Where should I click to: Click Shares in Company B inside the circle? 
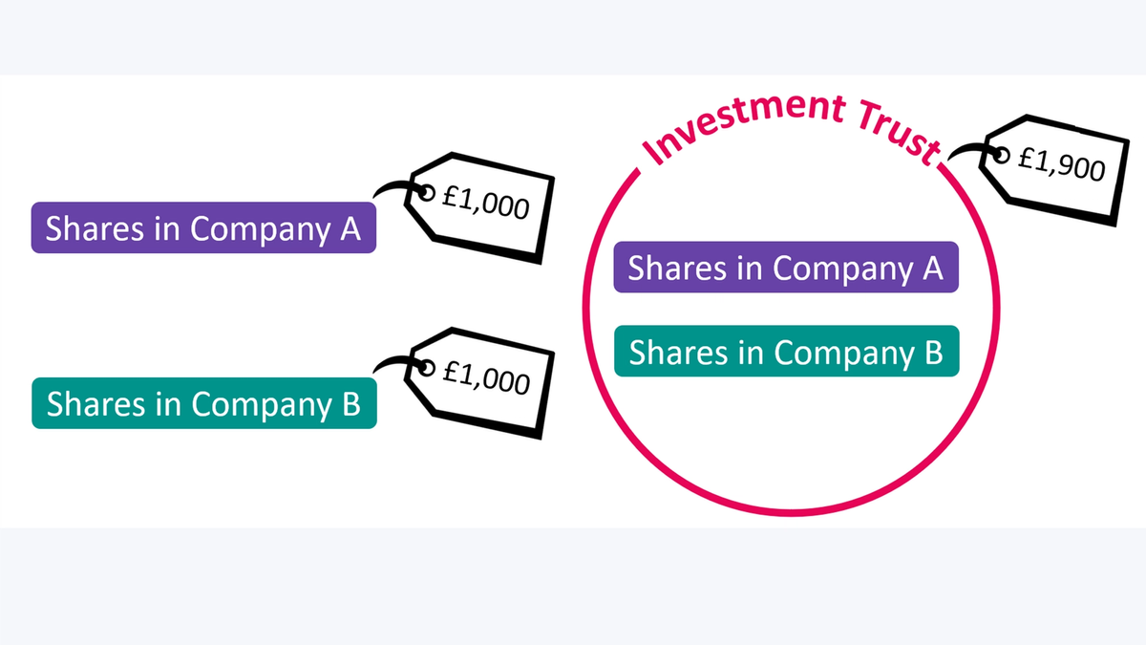786,352
